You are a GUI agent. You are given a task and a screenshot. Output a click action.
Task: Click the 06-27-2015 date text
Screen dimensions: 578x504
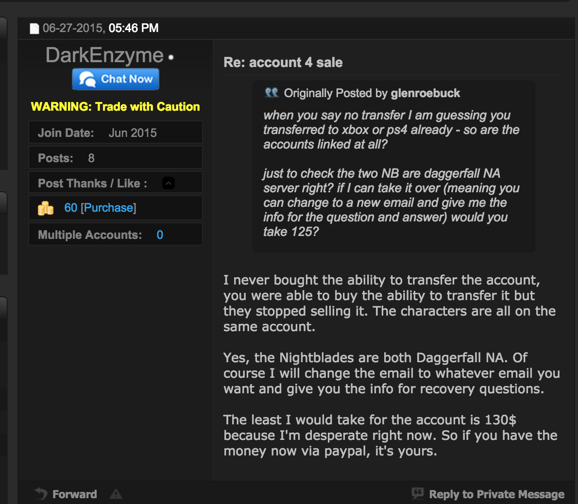coord(73,28)
